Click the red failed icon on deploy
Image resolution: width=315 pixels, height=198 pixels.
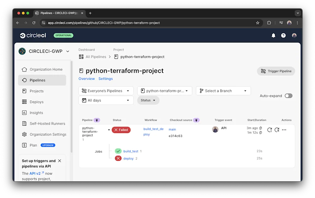(x=118, y=158)
